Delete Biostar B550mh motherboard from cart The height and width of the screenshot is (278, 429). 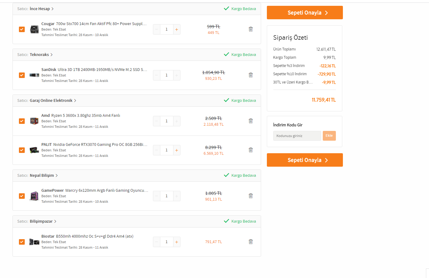pos(251,242)
